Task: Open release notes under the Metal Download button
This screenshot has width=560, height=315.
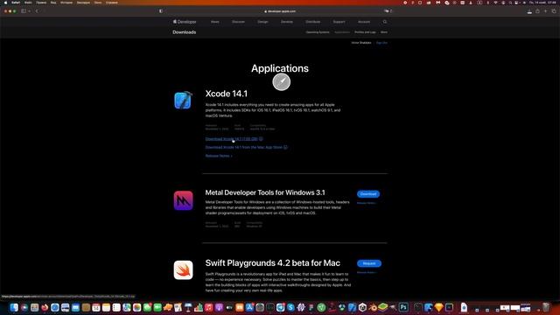Action: [x=367, y=203]
